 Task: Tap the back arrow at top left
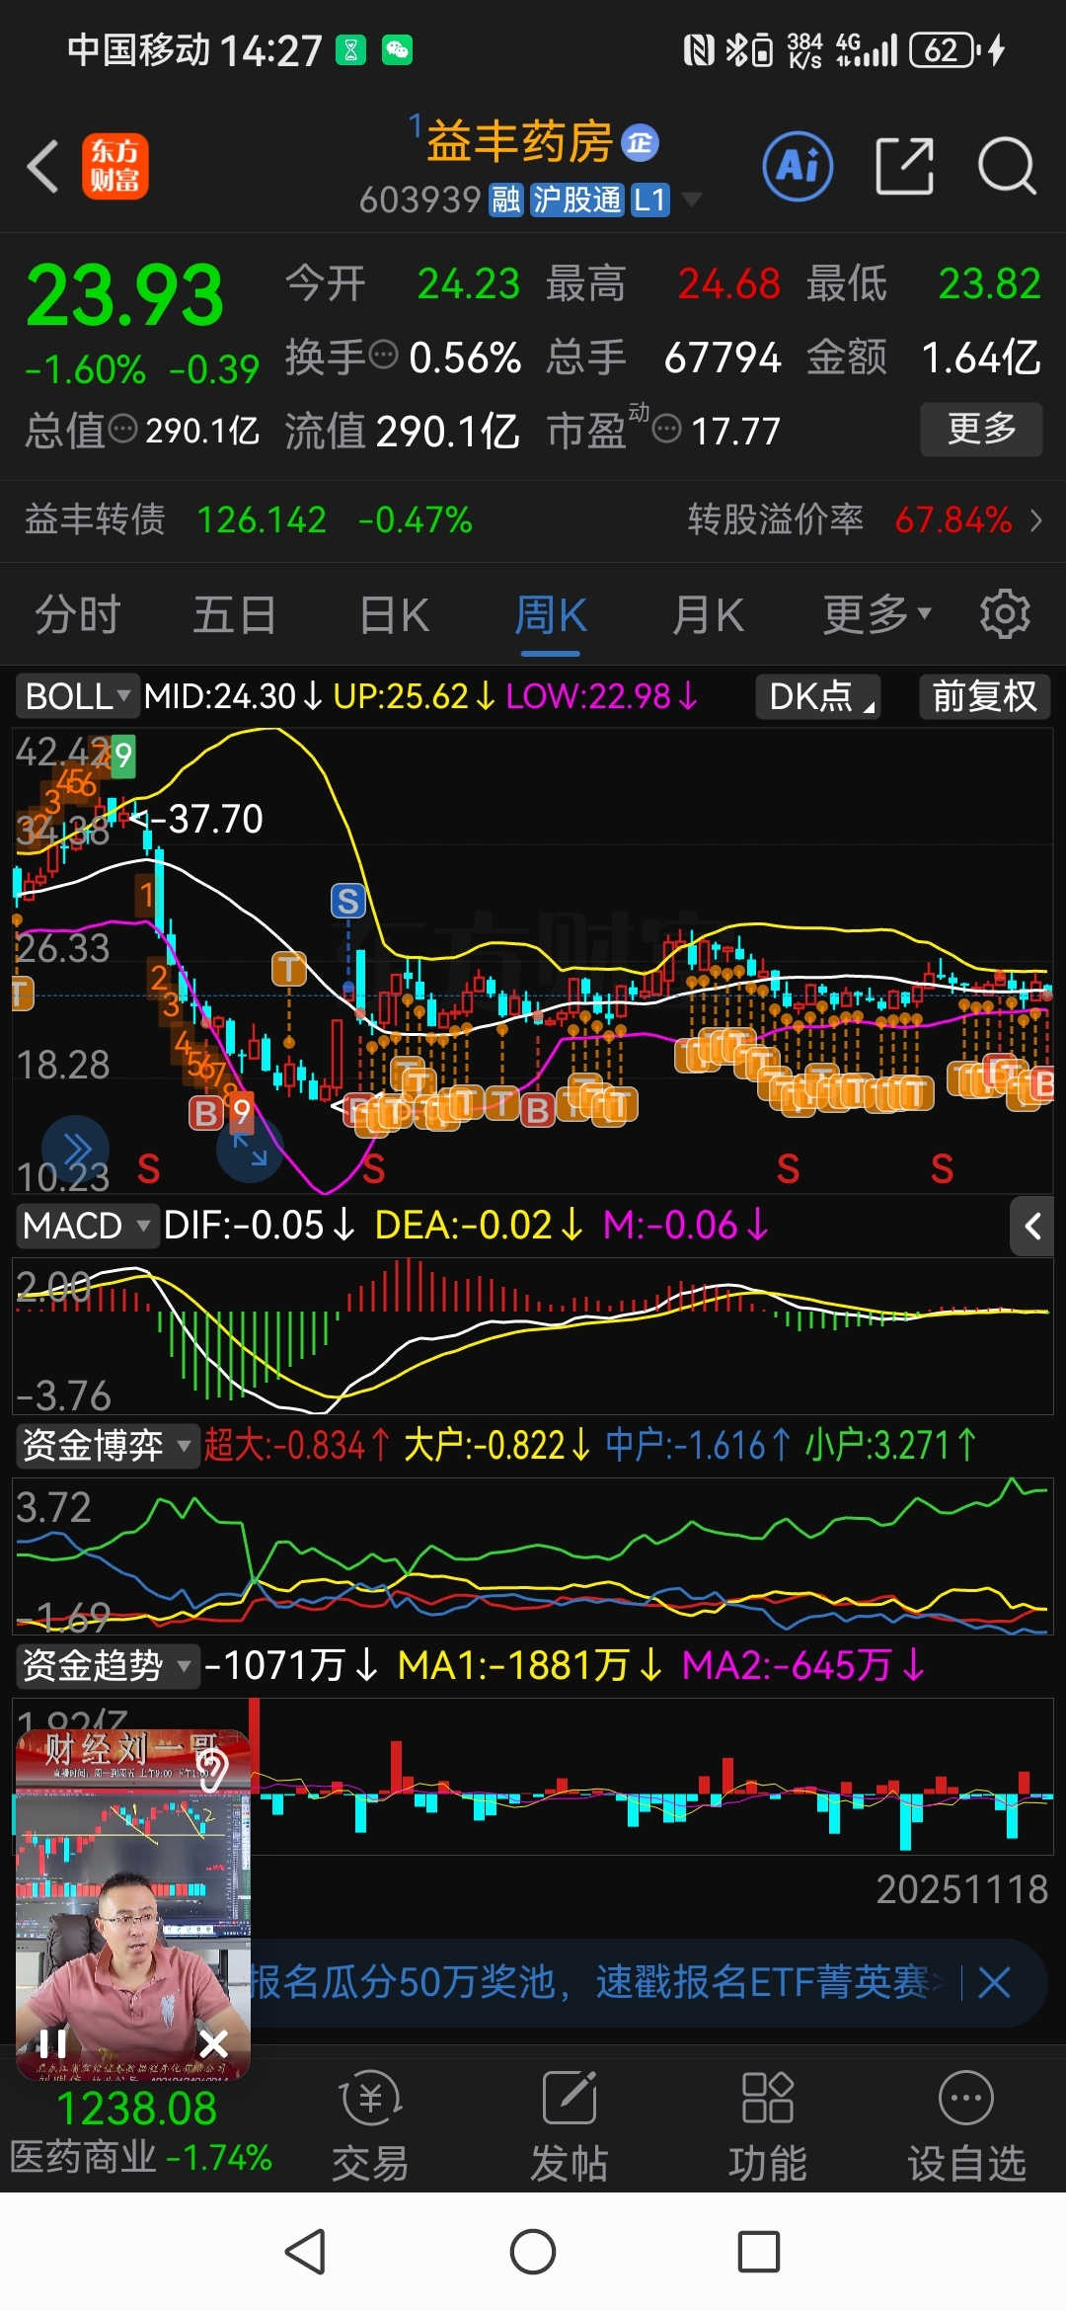43,166
